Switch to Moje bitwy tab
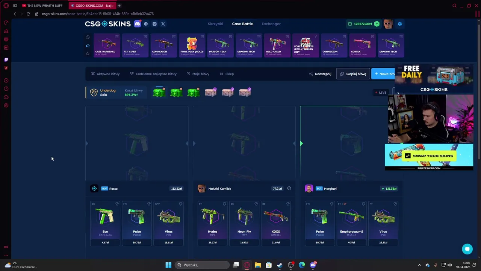The image size is (481, 271). pos(198,74)
